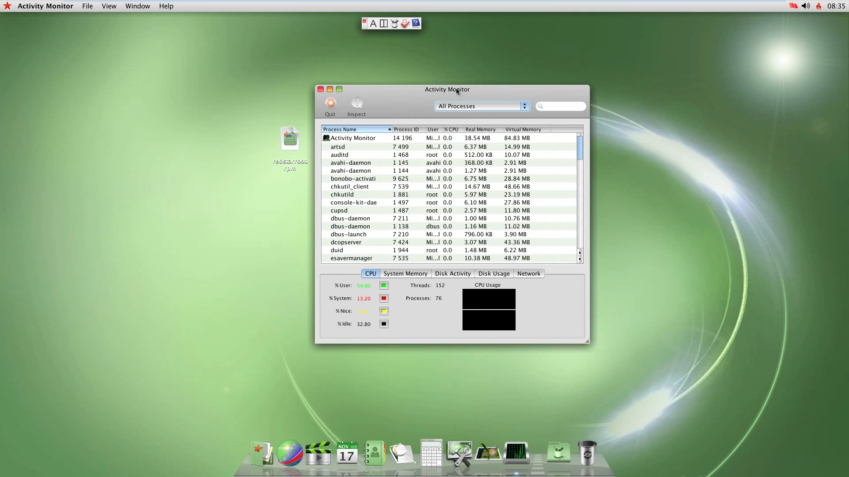Image resolution: width=849 pixels, height=477 pixels.
Task: Click the blue help book icon in floating toolbar
Action: [x=416, y=23]
